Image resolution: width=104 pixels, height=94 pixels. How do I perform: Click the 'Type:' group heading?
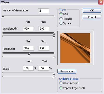[63, 10]
